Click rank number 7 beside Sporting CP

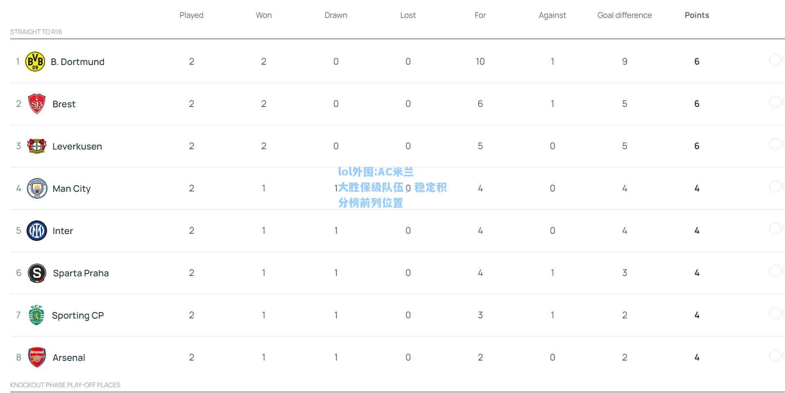(x=18, y=315)
